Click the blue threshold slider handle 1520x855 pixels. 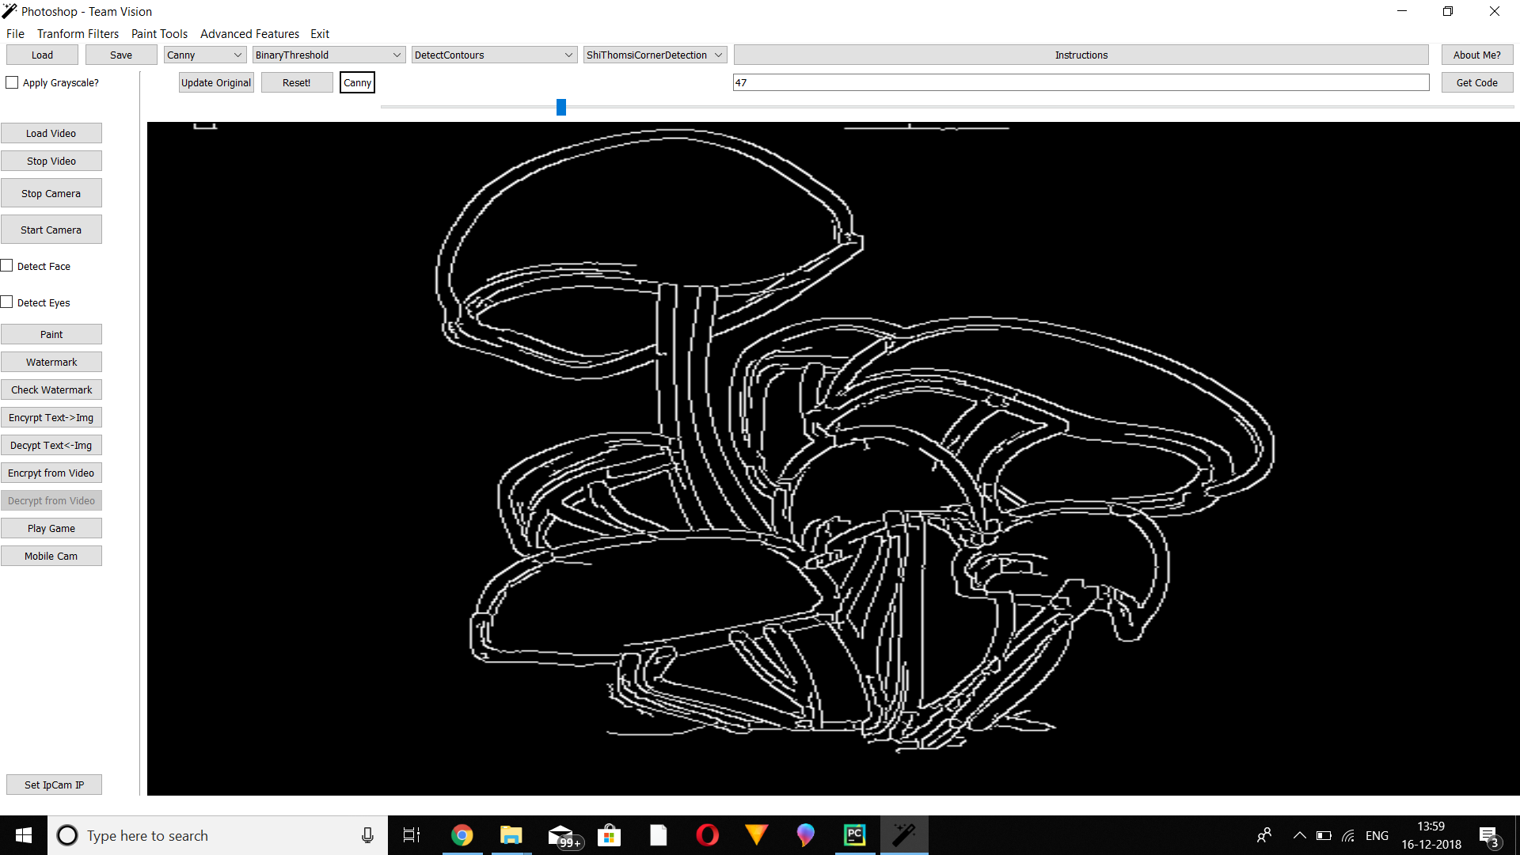[561, 107]
